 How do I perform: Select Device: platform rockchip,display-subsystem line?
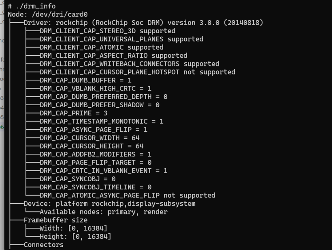[x=109, y=203]
